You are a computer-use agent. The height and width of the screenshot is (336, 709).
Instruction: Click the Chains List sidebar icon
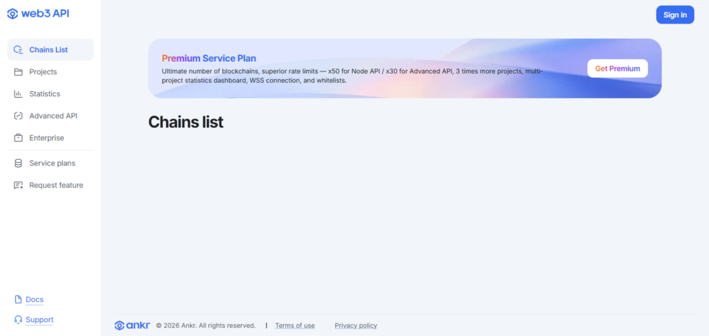(x=19, y=50)
